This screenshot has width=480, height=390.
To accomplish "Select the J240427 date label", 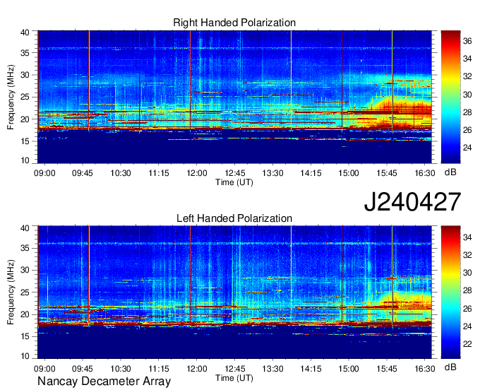I will pyautogui.click(x=412, y=201).
